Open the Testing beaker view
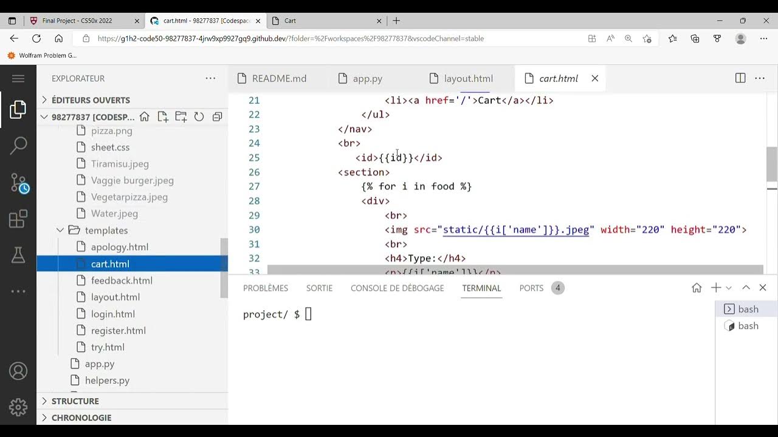778x437 pixels. tap(18, 255)
